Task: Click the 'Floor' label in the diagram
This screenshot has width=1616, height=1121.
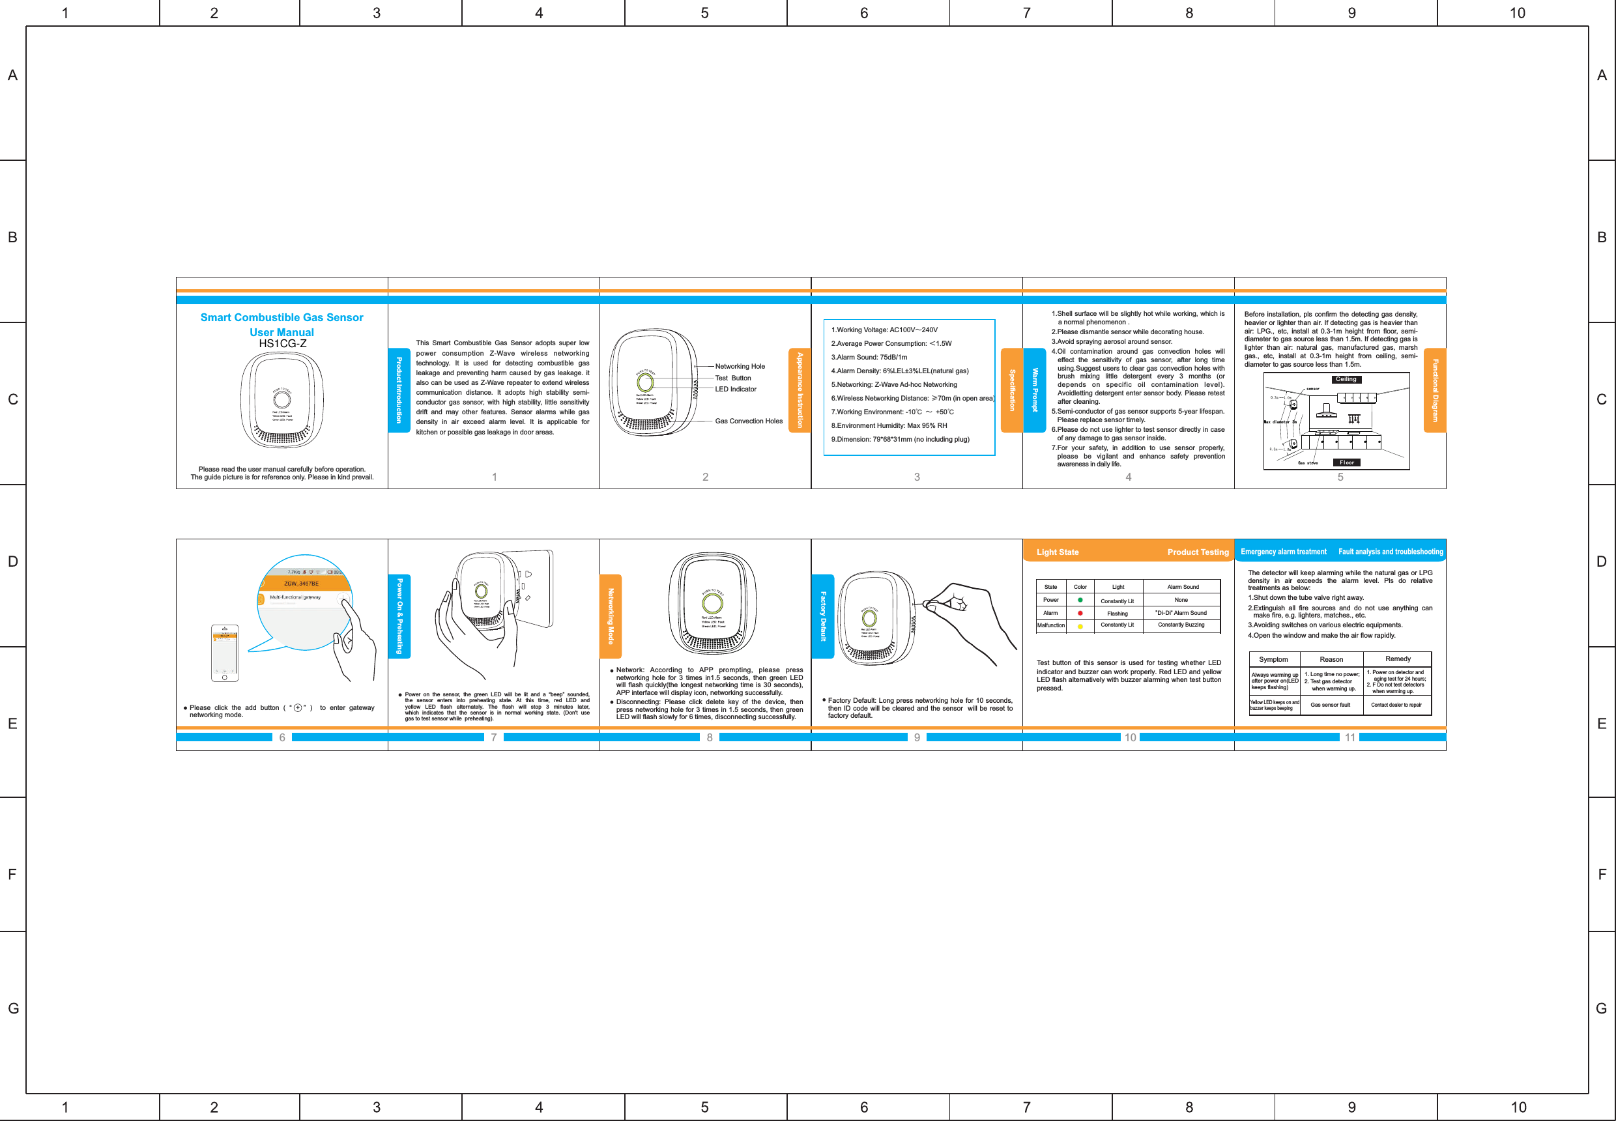Action: coord(1347,462)
